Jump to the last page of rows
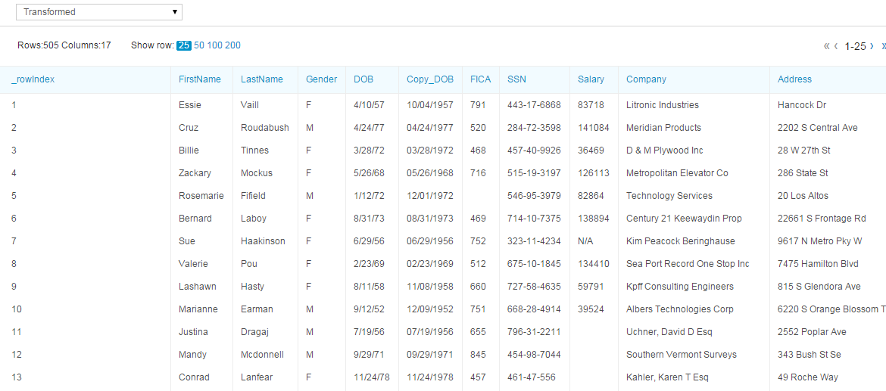The width and height of the screenshot is (886, 391). 883,46
